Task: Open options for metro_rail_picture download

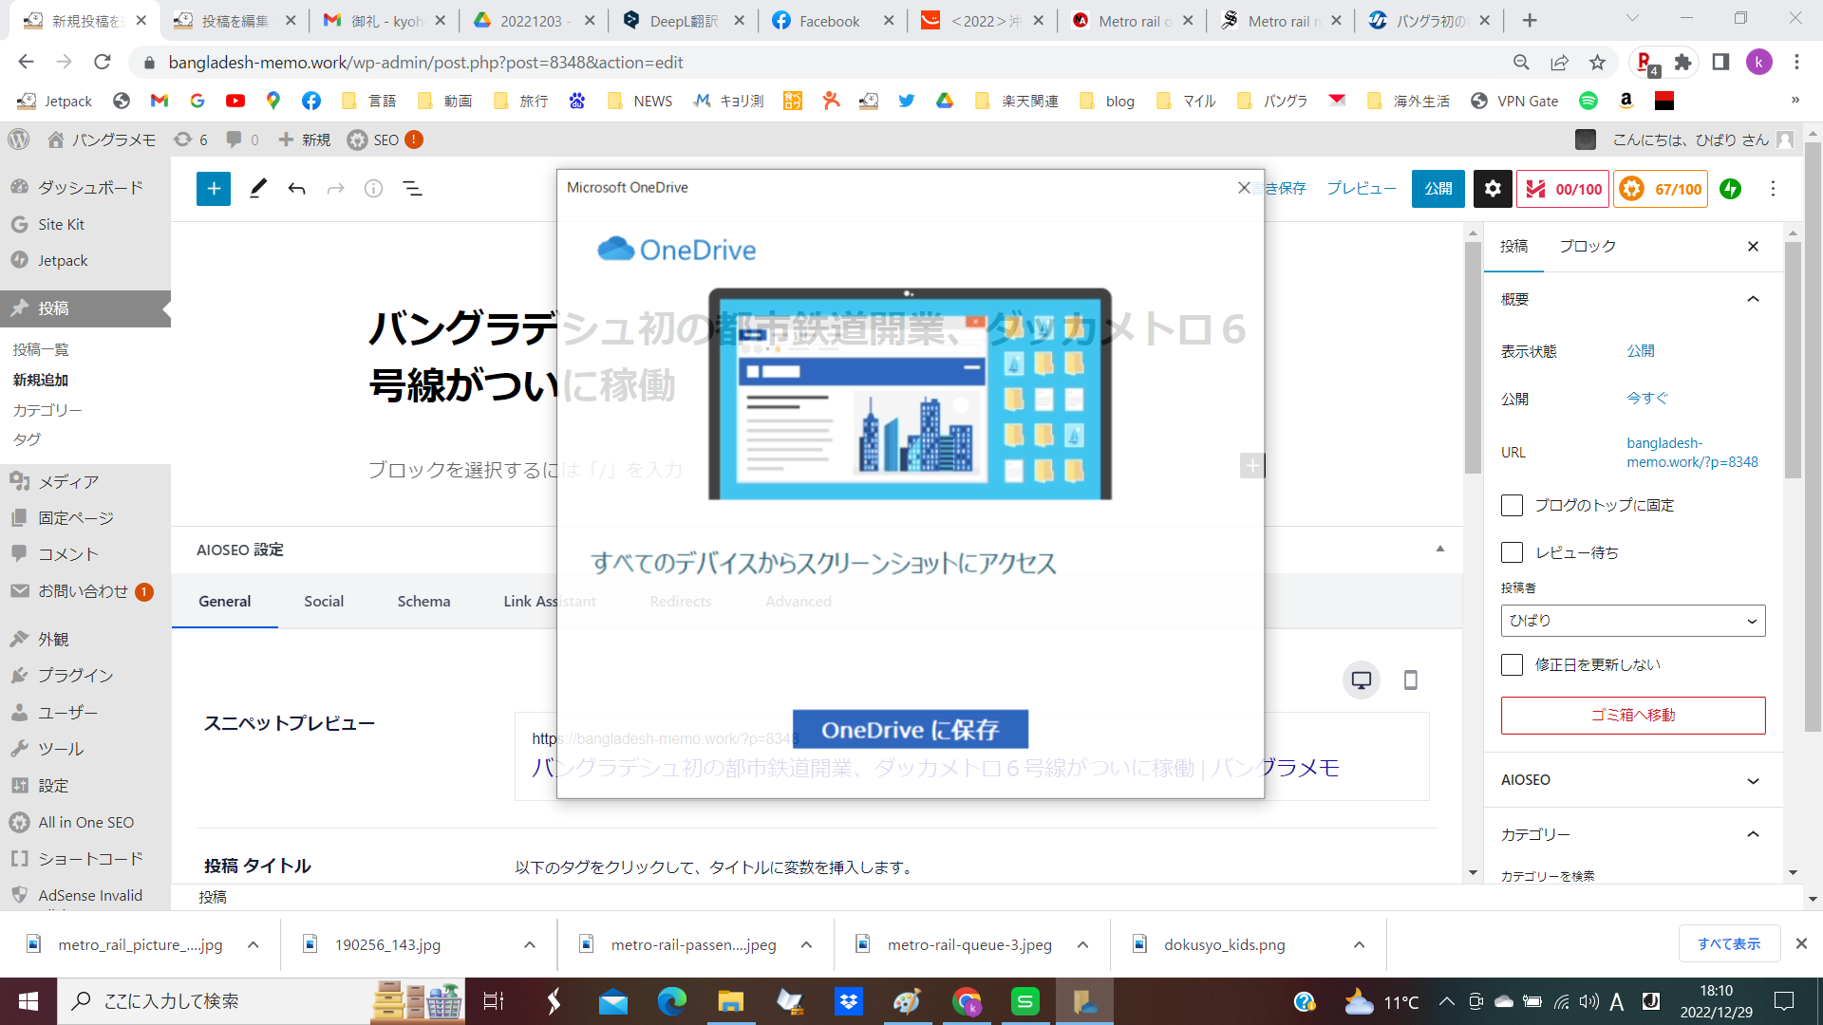Action: click(253, 945)
